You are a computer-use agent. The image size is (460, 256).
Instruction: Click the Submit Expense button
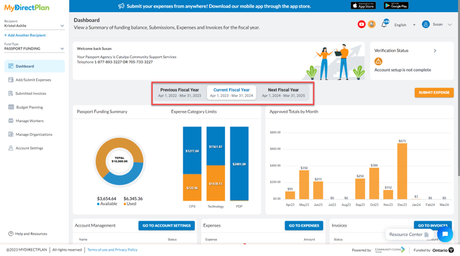click(x=434, y=92)
